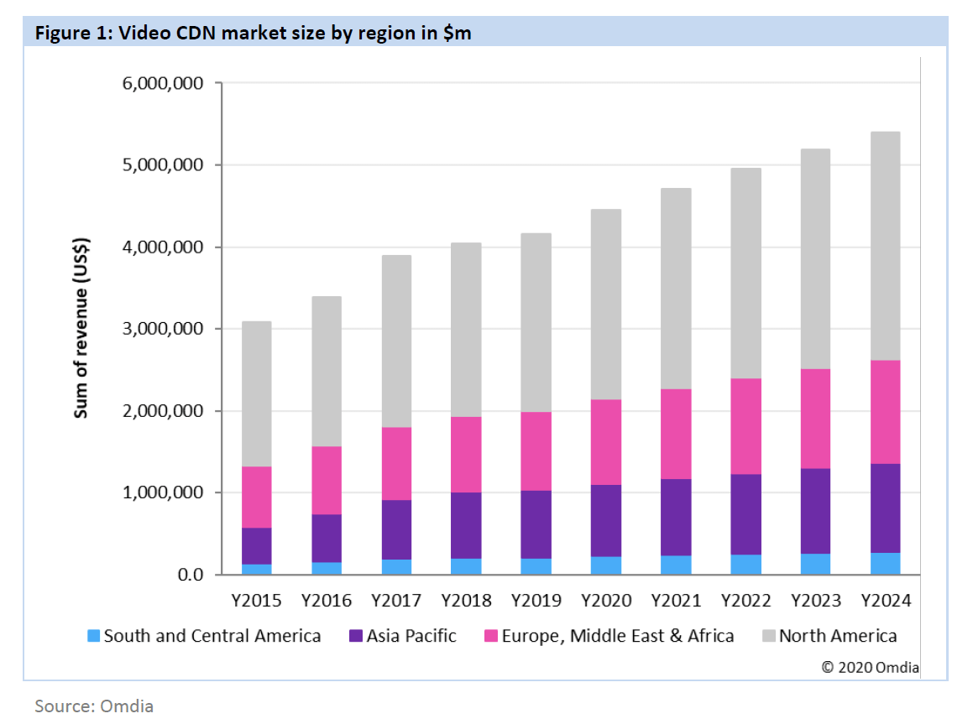Click the Y2024 x-axis label
Screen dimensions: 973x724
(887, 601)
